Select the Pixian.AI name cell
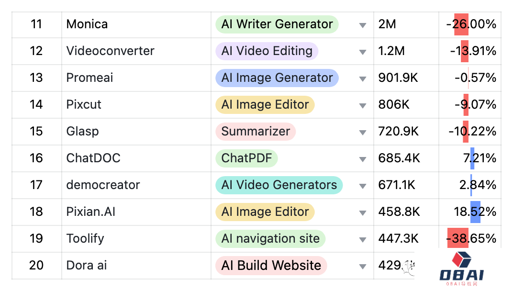The height and width of the screenshot is (291, 513). pyautogui.click(x=91, y=212)
